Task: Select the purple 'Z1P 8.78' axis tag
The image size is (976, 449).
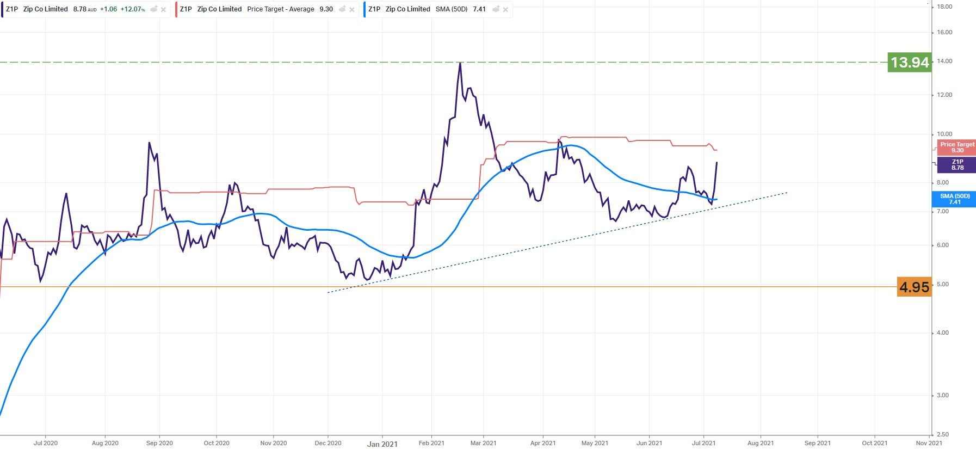Action: (956, 165)
